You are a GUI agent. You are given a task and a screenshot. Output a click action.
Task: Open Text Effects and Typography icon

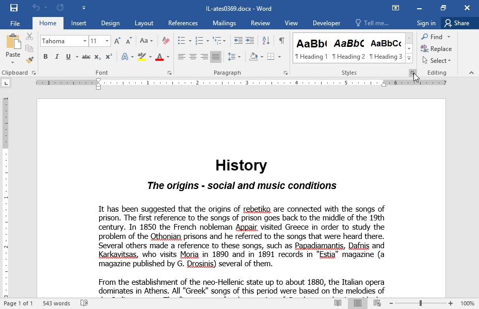124,57
